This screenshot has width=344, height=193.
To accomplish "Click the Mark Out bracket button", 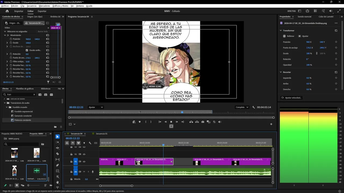I will 151,122.
